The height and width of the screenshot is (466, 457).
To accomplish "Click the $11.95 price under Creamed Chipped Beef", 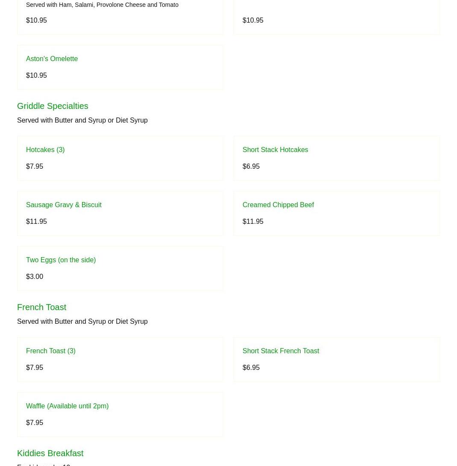I will pyautogui.click(x=253, y=222).
